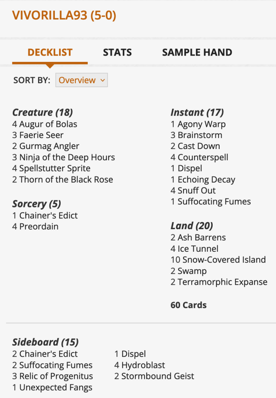This screenshot has width=276, height=398.
Task: Open the Sample Hand tab
Action: (197, 53)
